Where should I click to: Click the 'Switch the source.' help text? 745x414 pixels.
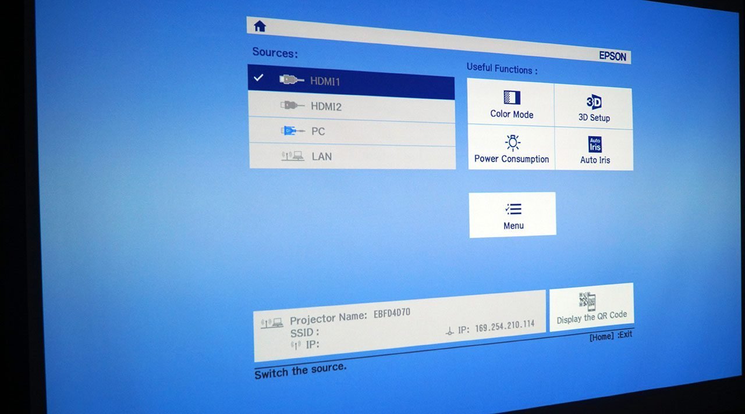tap(300, 371)
